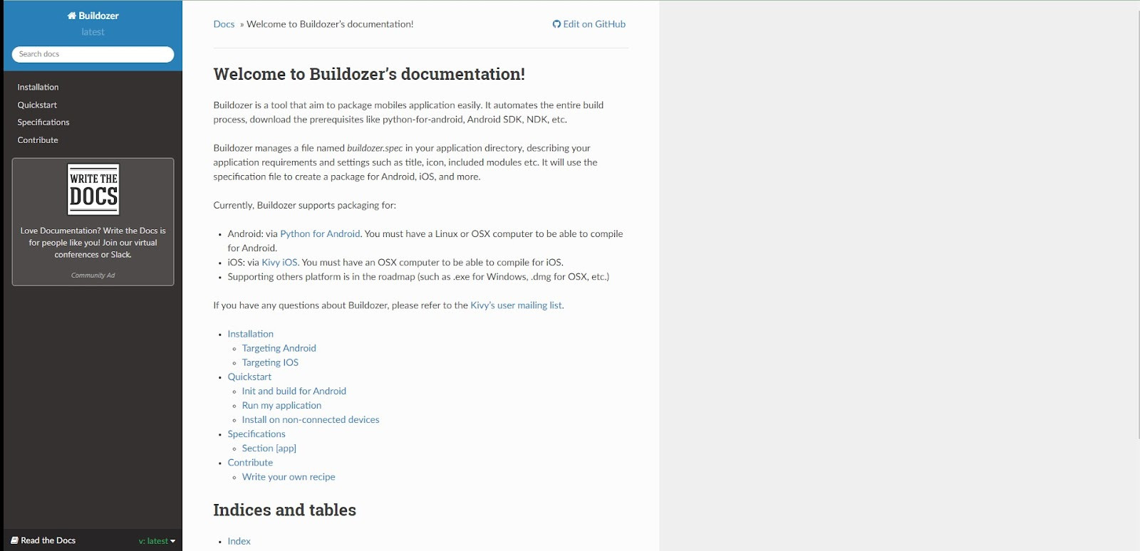Click the Community Ad label
1140x551 pixels.
tap(93, 275)
